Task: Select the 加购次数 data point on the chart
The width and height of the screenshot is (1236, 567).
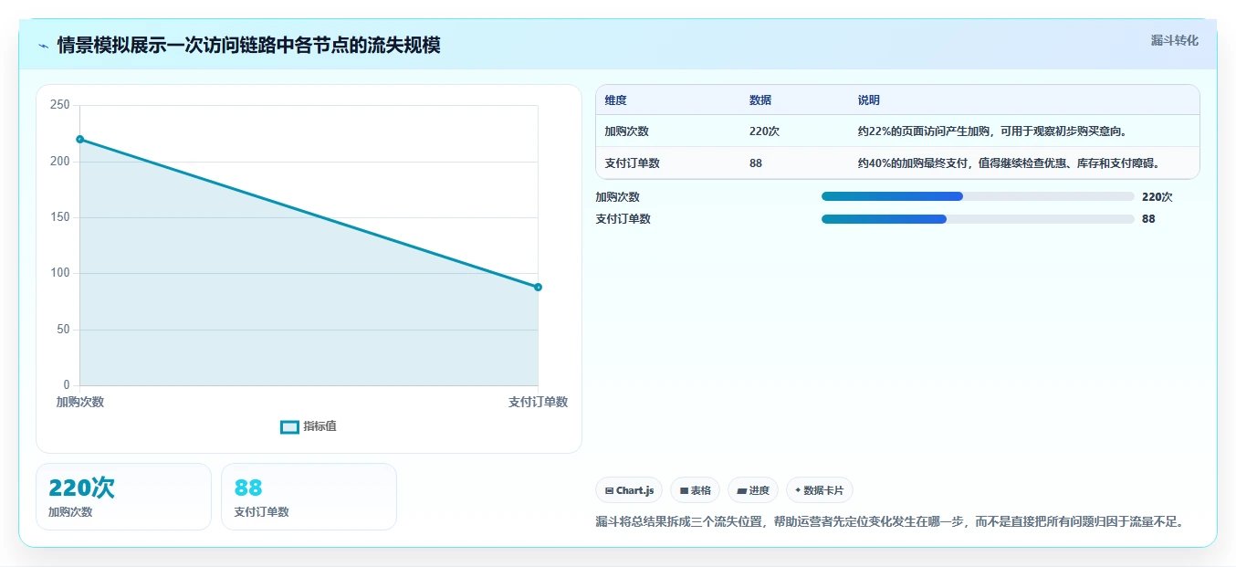Action: tap(80, 140)
